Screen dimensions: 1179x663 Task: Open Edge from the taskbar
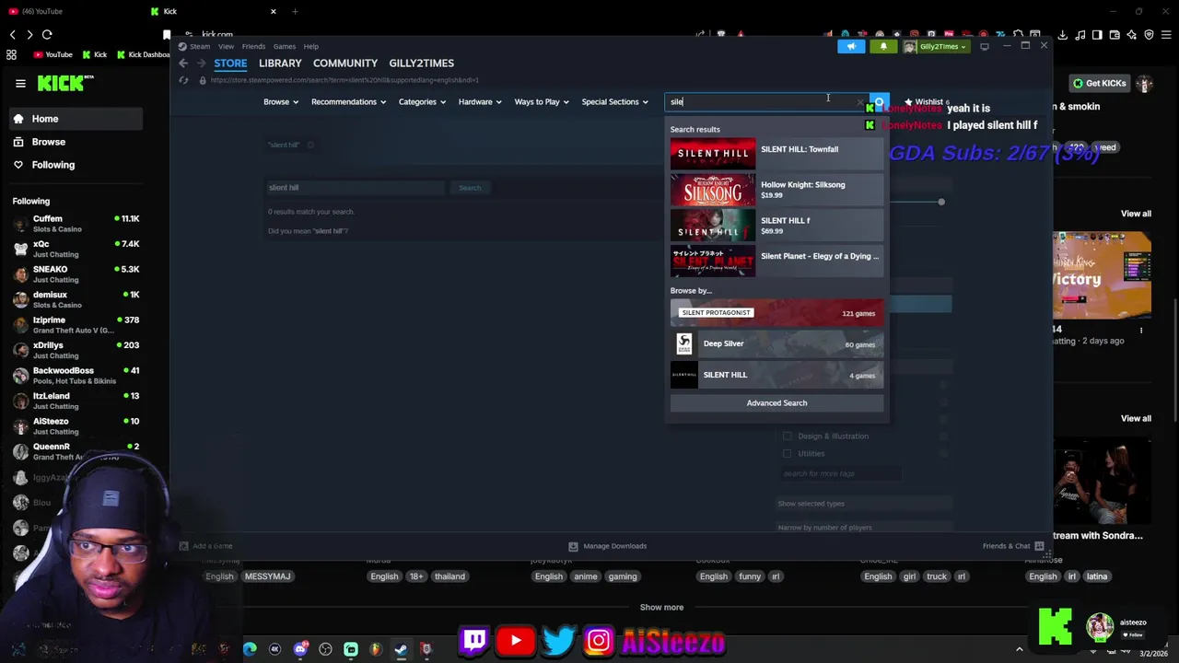coord(250,649)
